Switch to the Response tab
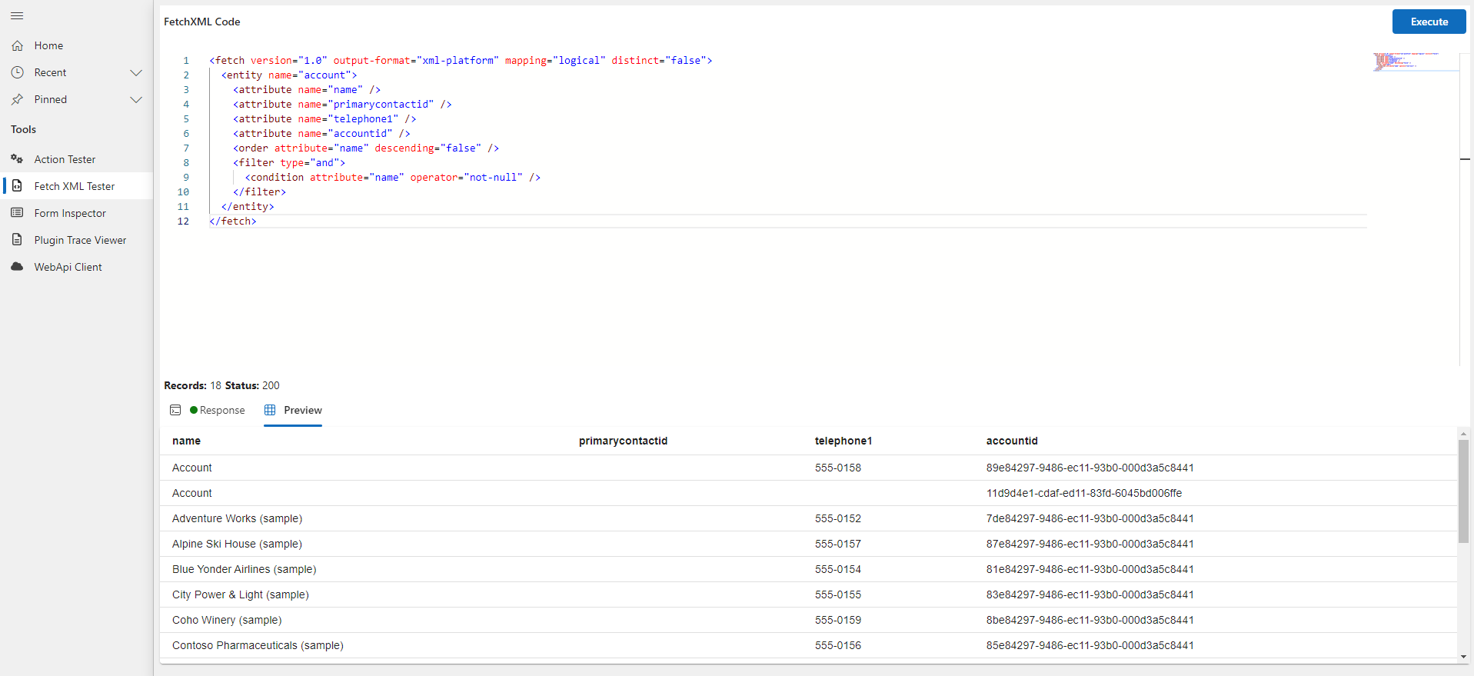 [208, 410]
